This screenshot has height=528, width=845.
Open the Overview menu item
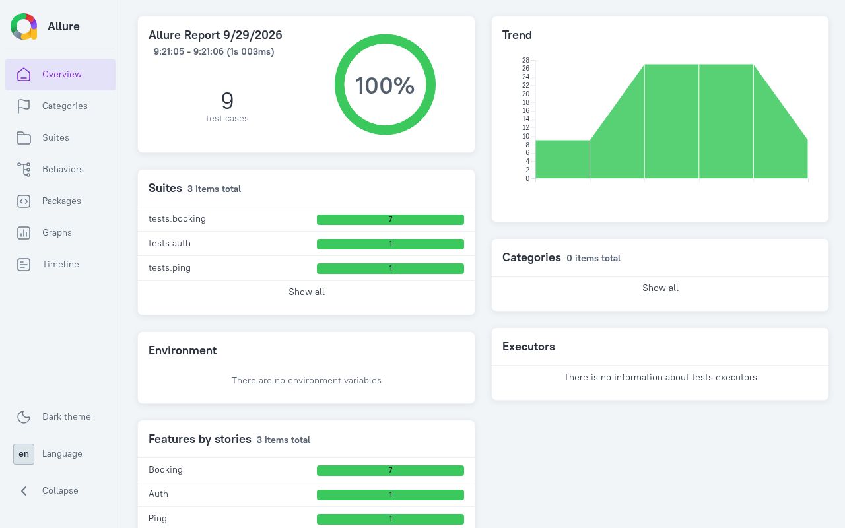coord(61,75)
